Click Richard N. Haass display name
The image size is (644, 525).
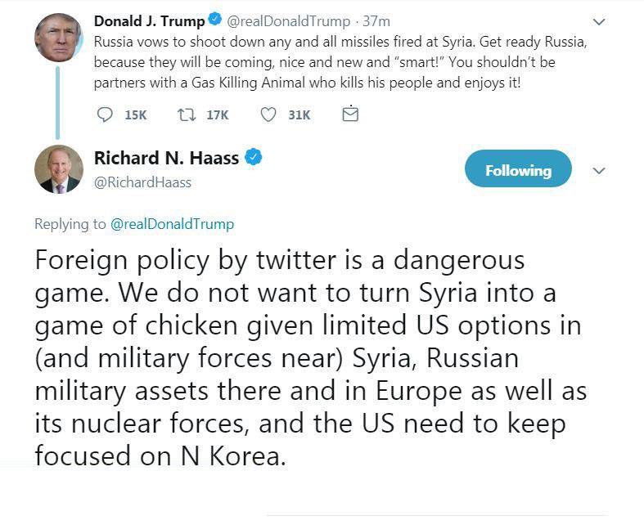pyautogui.click(x=166, y=158)
